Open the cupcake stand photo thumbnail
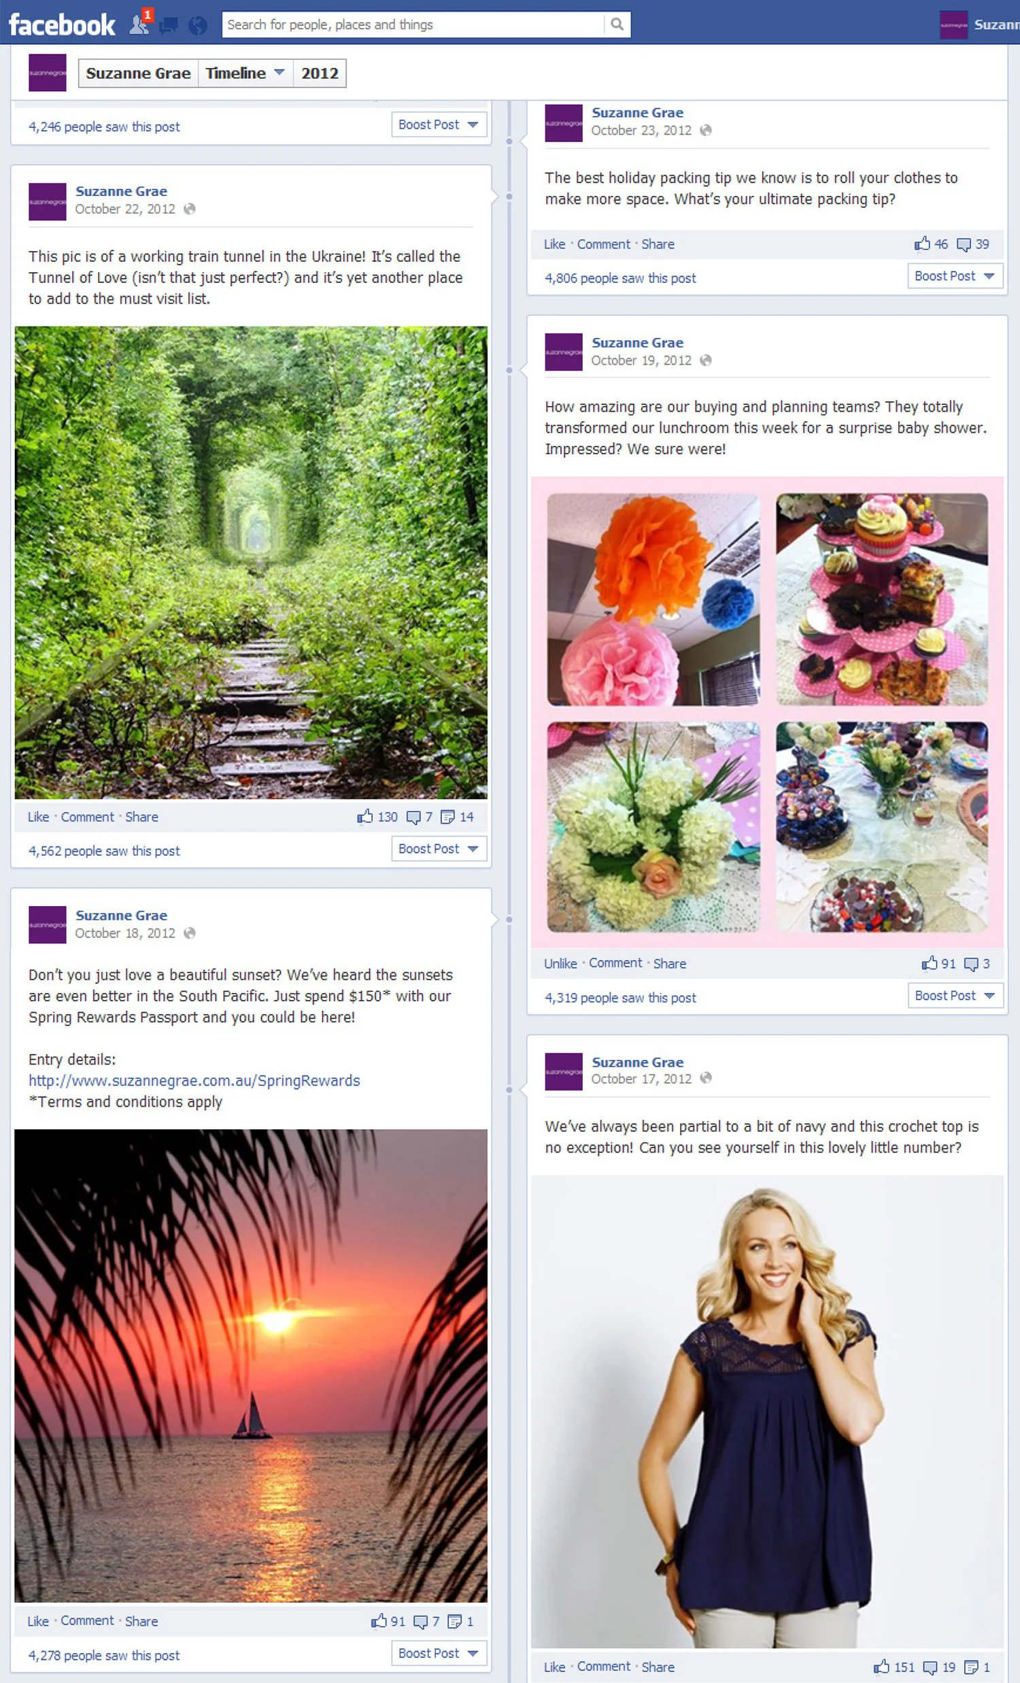The image size is (1020, 1683). coord(881,599)
